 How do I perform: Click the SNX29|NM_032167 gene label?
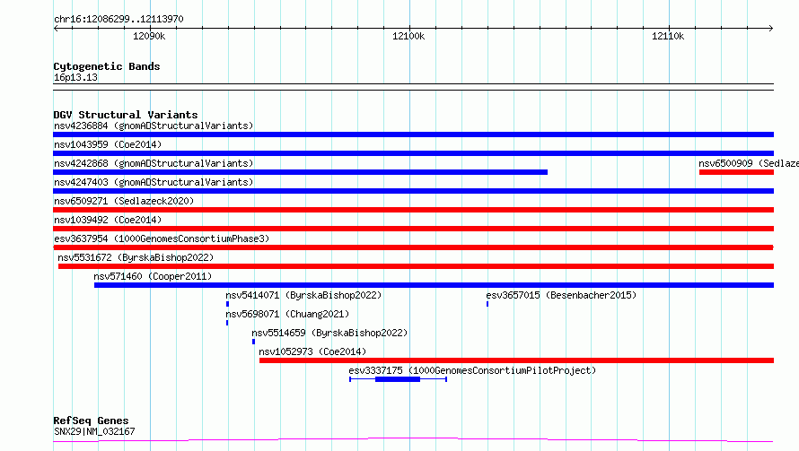[x=94, y=431]
